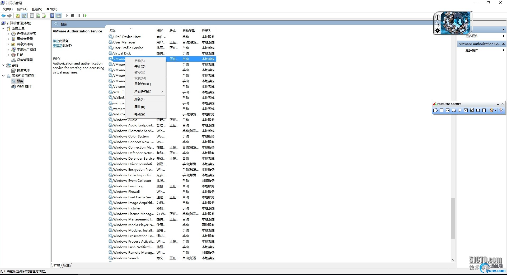Toggle input method punctuation mode

437,24
